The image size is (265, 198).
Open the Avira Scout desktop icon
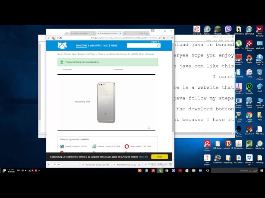point(197,30)
